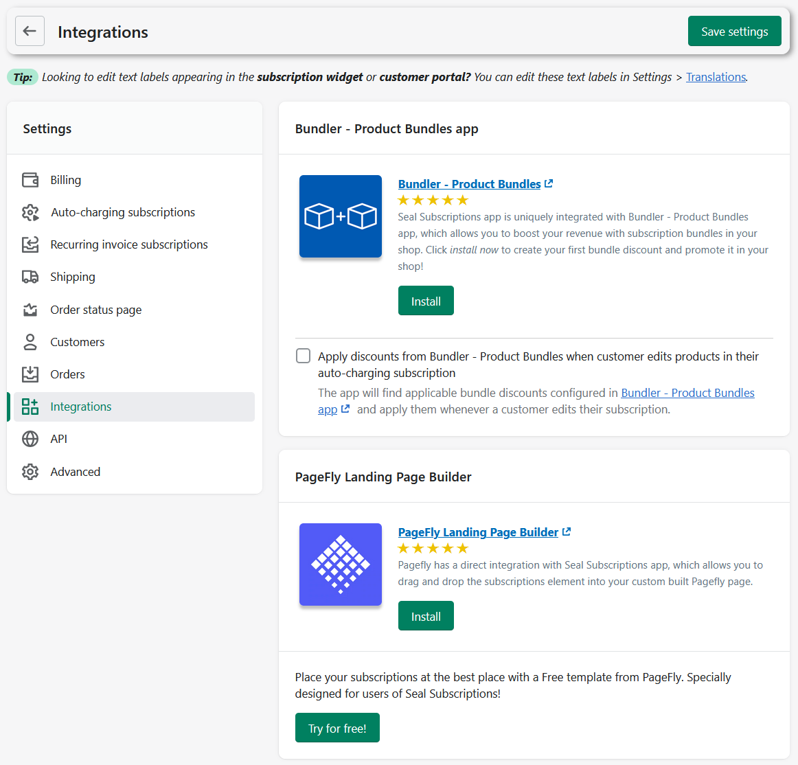Screen dimensions: 798x765
Task: Click the Settings panel heading
Action: pos(47,129)
